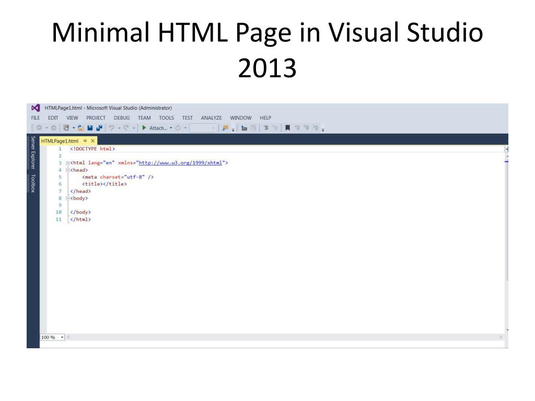
Task: Click the Find in Files icon
Action: tap(226, 128)
